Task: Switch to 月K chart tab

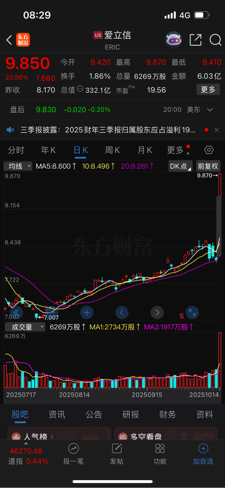Action: tap(145, 150)
